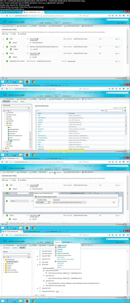Click the browser home icon in the first thumbnail's toolbar
Screen dimensions: 130x303
[120, 16]
